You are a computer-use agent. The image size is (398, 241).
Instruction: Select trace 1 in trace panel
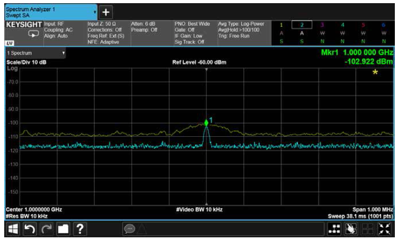tap(281, 25)
